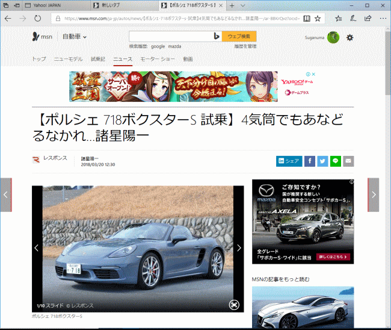
Task: View site info via padlock icon
Action: [x=58, y=19]
